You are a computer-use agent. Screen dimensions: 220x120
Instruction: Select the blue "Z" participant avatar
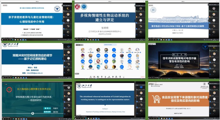[x=106, y=56]
